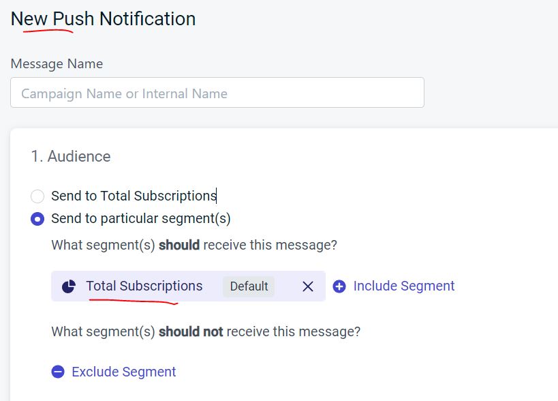The width and height of the screenshot is (558, 401).
Task: Click the minus circle icon beside Exclude Segment
Action: 58,372
